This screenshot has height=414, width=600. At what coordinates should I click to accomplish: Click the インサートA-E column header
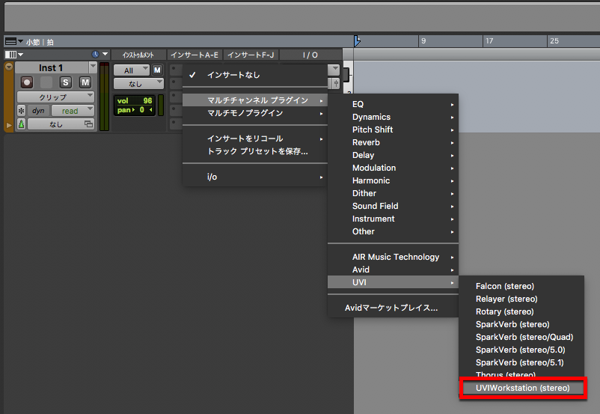tap(195, 55)
